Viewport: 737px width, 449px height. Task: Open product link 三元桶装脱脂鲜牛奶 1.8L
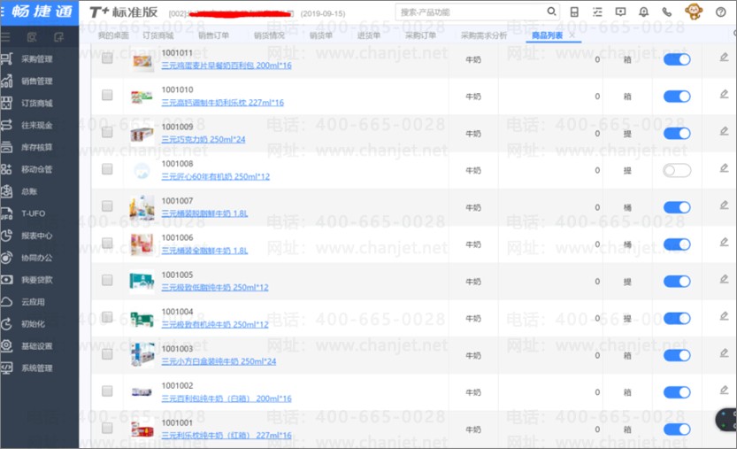pyautogui.click(x=204, y=213)
